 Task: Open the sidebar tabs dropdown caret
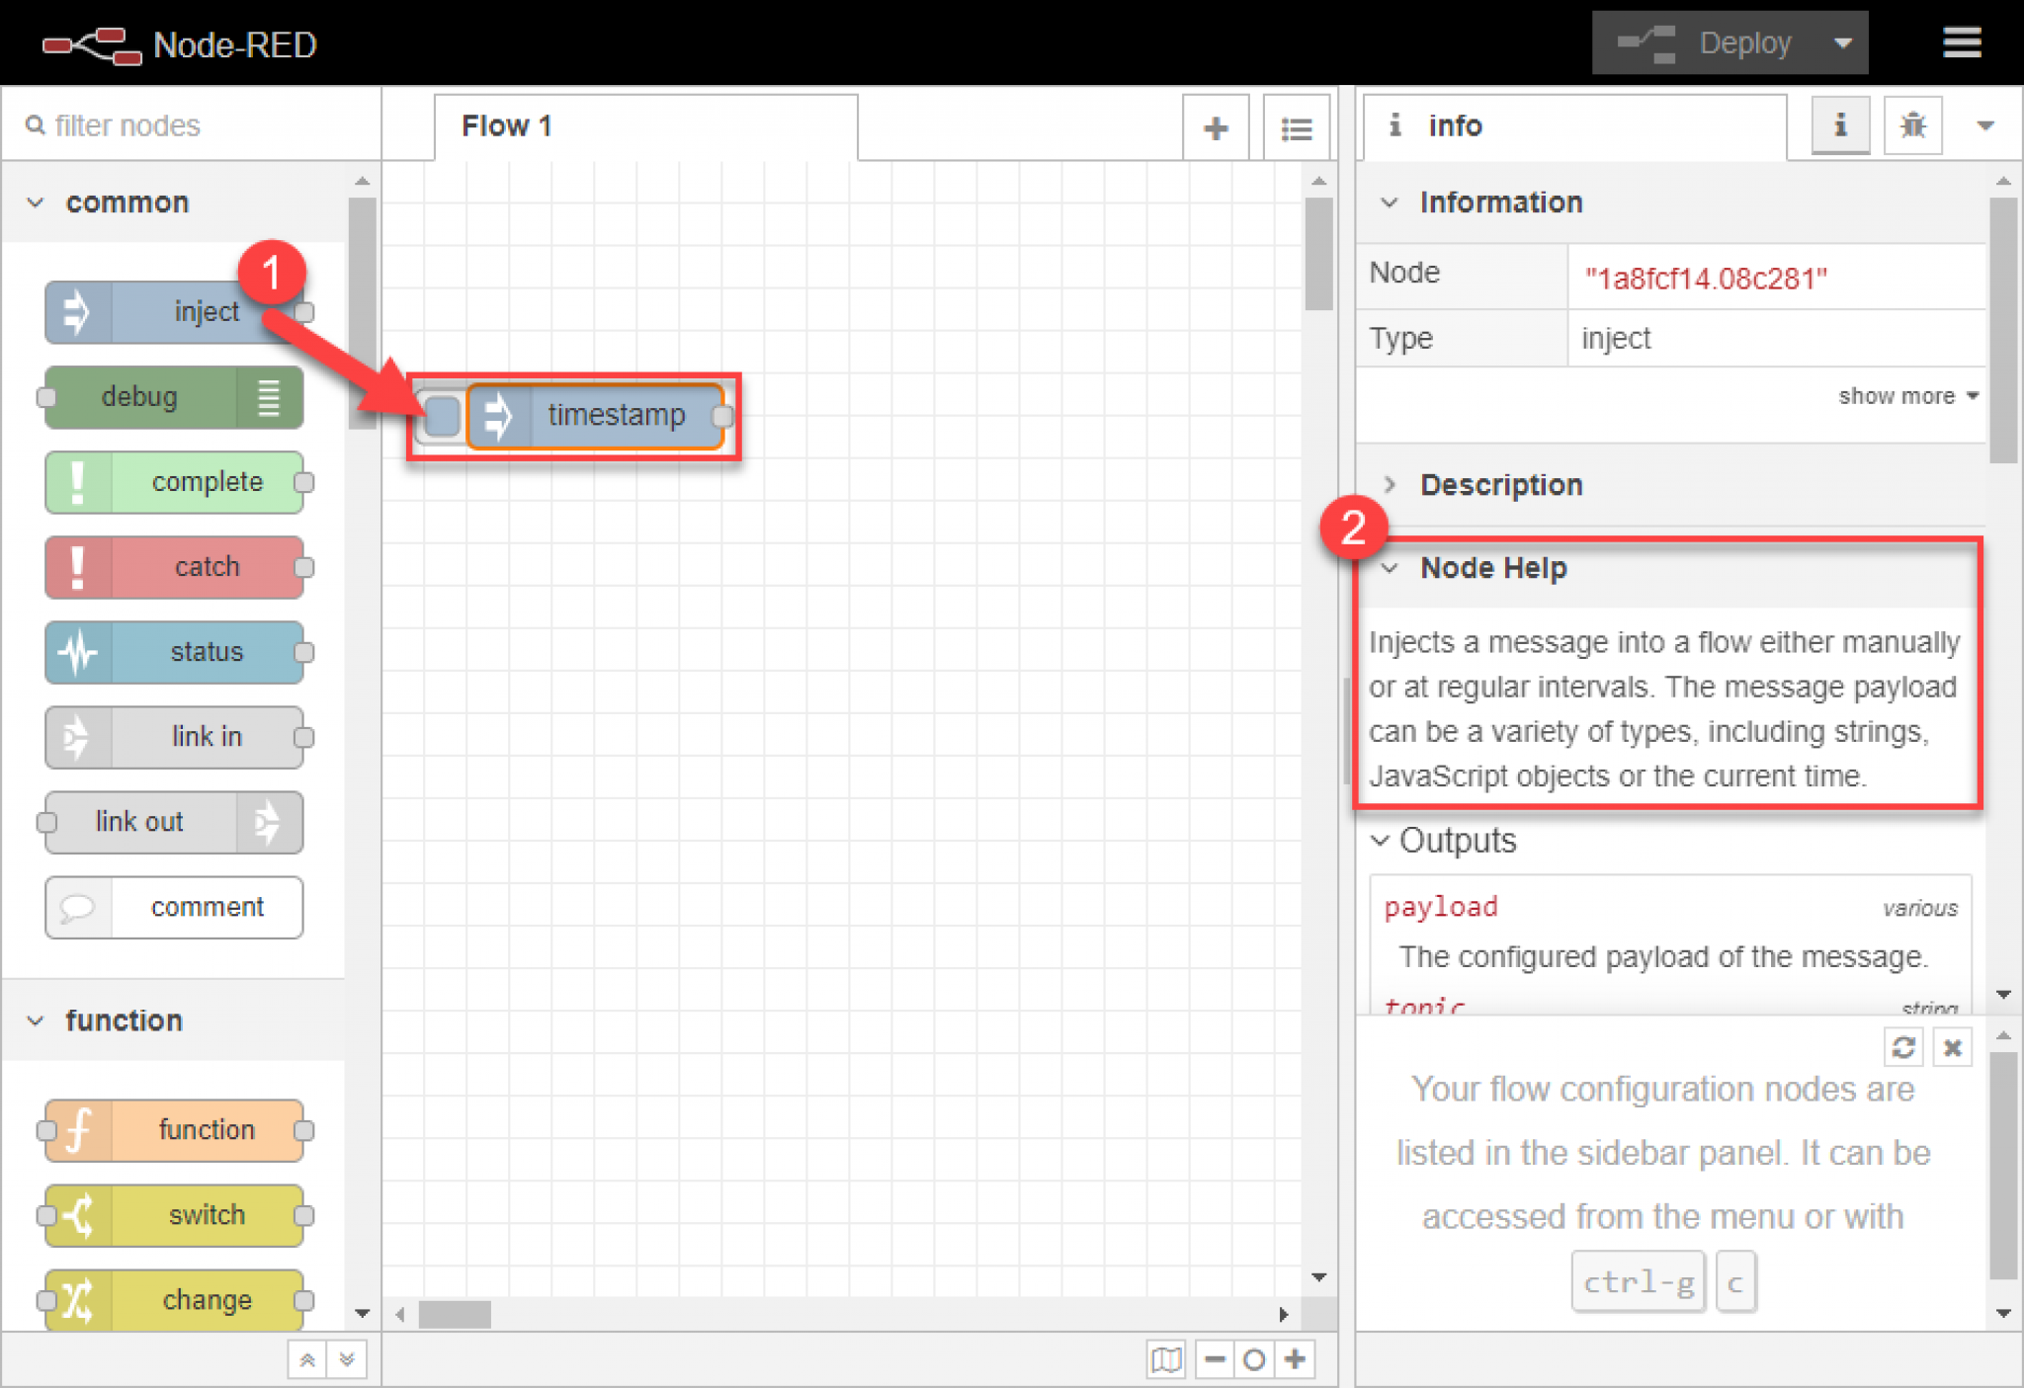pyautogui.click(x=1985, y=125)
